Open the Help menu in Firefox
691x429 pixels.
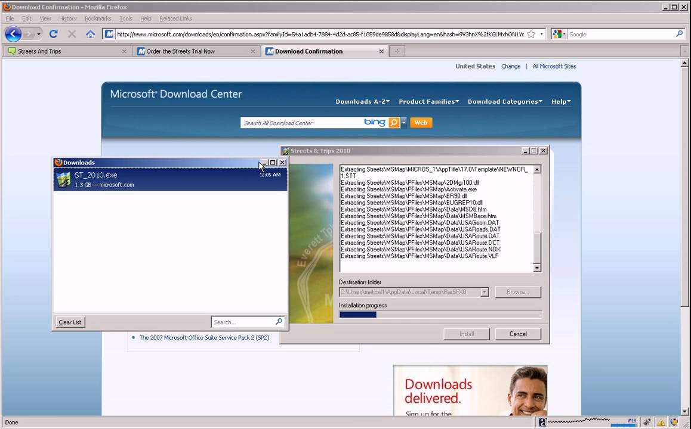(146, 18)
